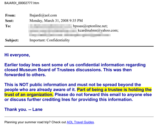
Task: Click the BAJARDI_00002777.htm file name
Action: tap(22, 3)
